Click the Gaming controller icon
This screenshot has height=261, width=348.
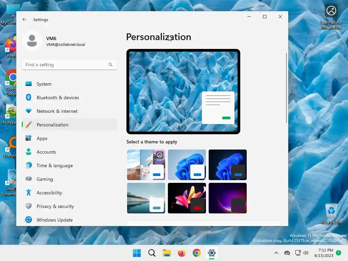[29, 179]
